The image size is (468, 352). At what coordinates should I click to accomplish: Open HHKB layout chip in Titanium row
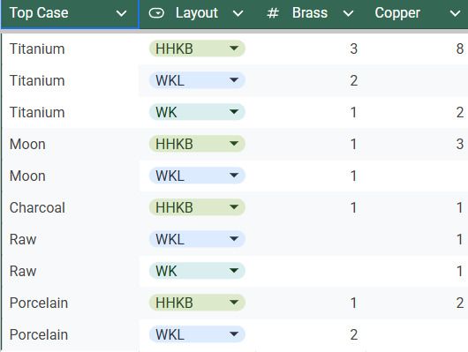point(197,49)
